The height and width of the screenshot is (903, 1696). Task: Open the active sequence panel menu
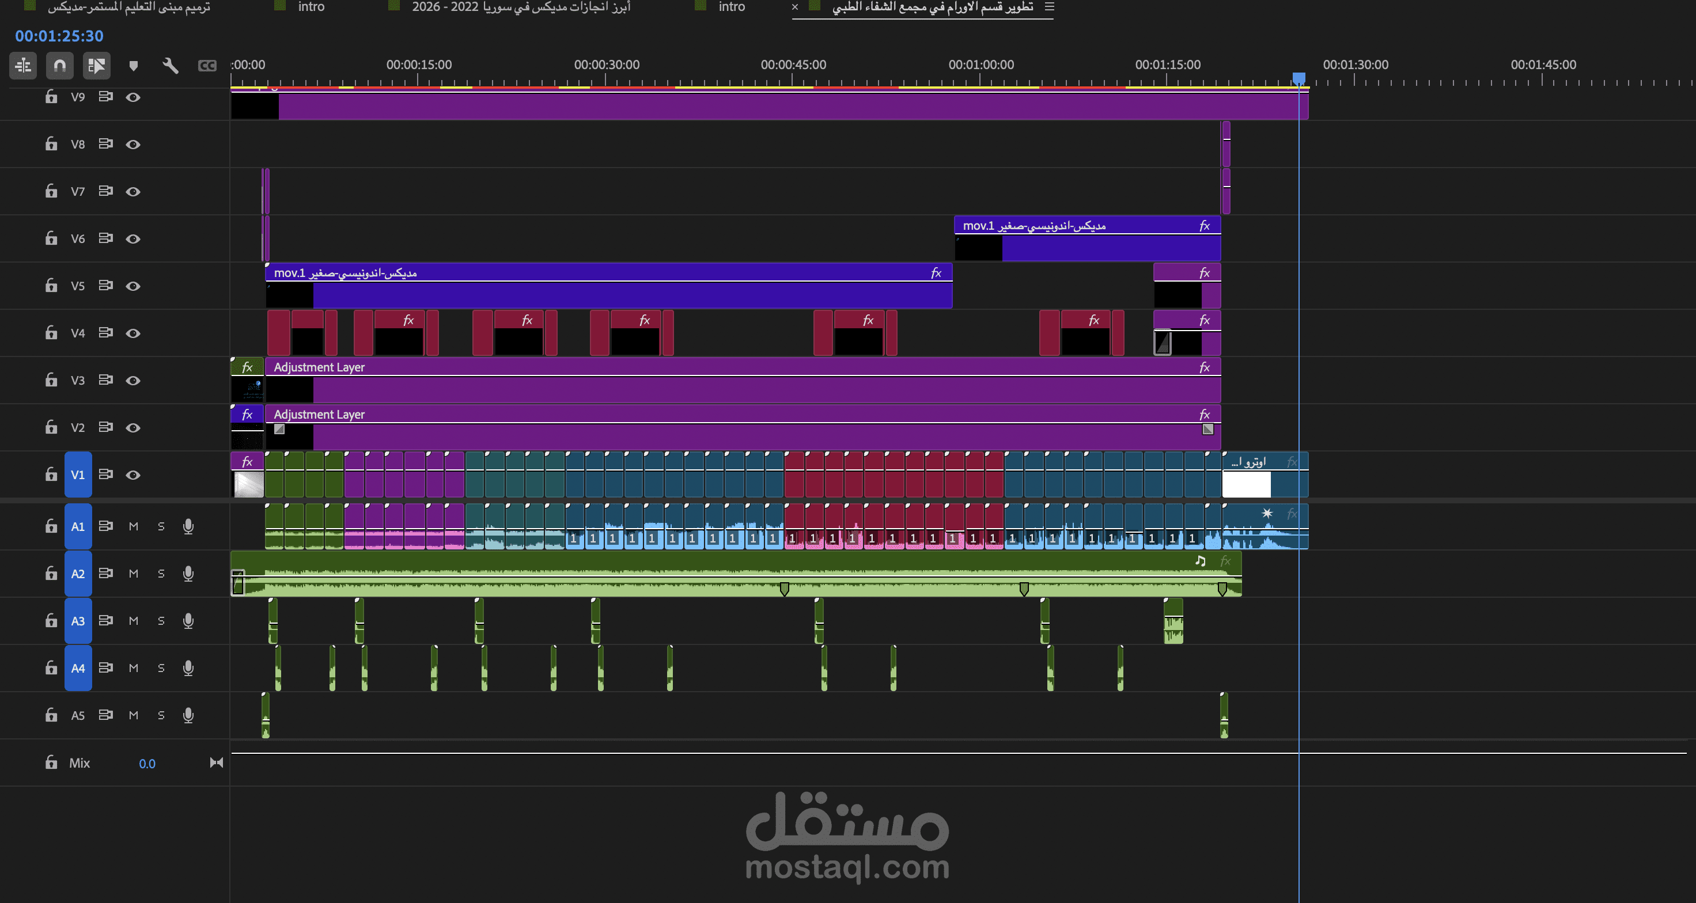(x=1050, y=6)
